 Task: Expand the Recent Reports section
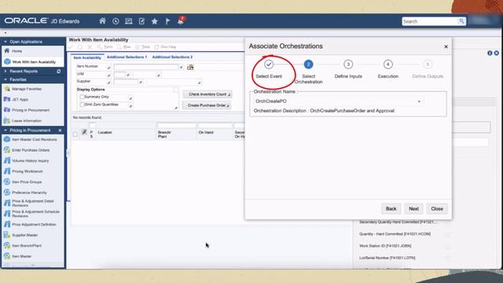point(6,72)
